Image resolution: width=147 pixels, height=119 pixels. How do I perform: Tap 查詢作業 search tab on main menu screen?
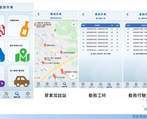coord(17,95)
